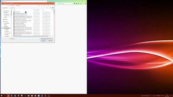Open the Microsoft Store bag icon in taskbar
This screenshot has height=97, width=173.
pyautogui.click(x=32, y=96)
